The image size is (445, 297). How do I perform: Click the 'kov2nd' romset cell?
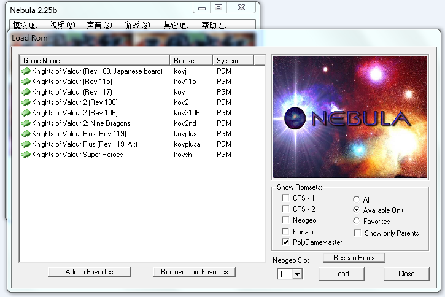coord(185,123)
